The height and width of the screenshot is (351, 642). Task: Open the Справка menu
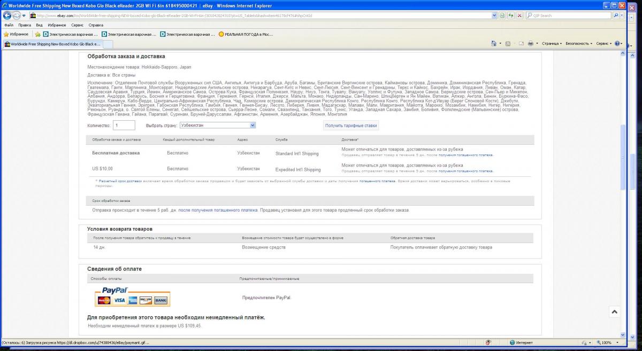[x=96, y=25]
